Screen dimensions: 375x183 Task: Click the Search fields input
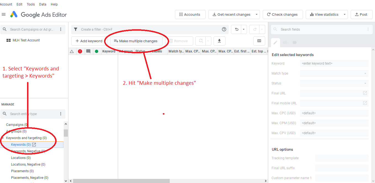(322, 30)
